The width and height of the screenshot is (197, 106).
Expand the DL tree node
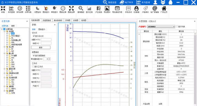pyautogui.click(x=7, y=38)
